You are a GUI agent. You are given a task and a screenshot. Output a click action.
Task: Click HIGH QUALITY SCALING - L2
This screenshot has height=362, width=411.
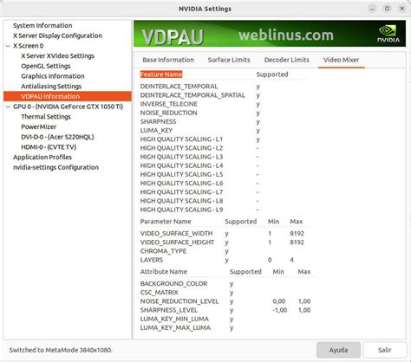181,148
